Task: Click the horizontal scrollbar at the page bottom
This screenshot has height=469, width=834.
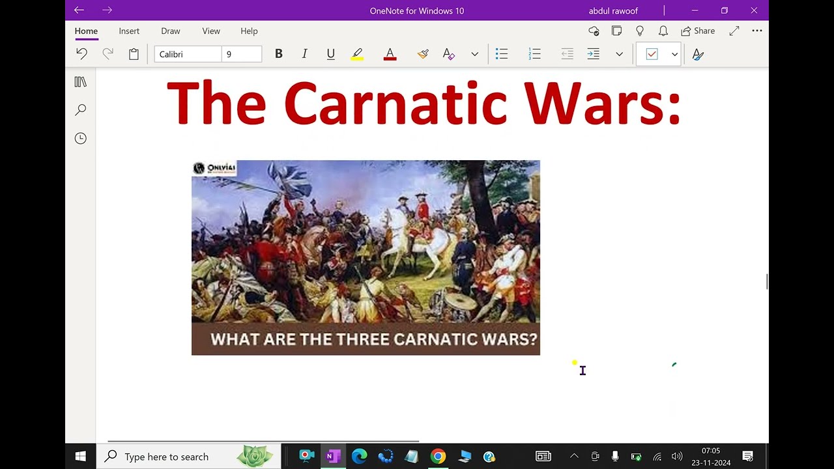Action: pyautogui.click(x=263, y=441)
